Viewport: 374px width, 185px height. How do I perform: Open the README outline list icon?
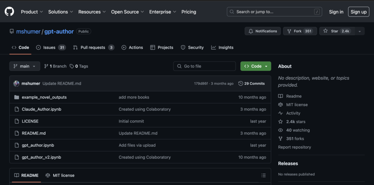pos(263,175)
